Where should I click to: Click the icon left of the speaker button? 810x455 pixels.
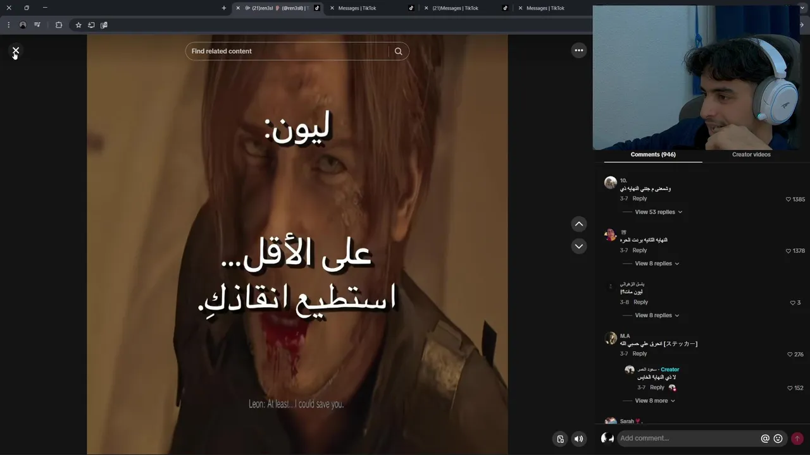pos(560,439)
